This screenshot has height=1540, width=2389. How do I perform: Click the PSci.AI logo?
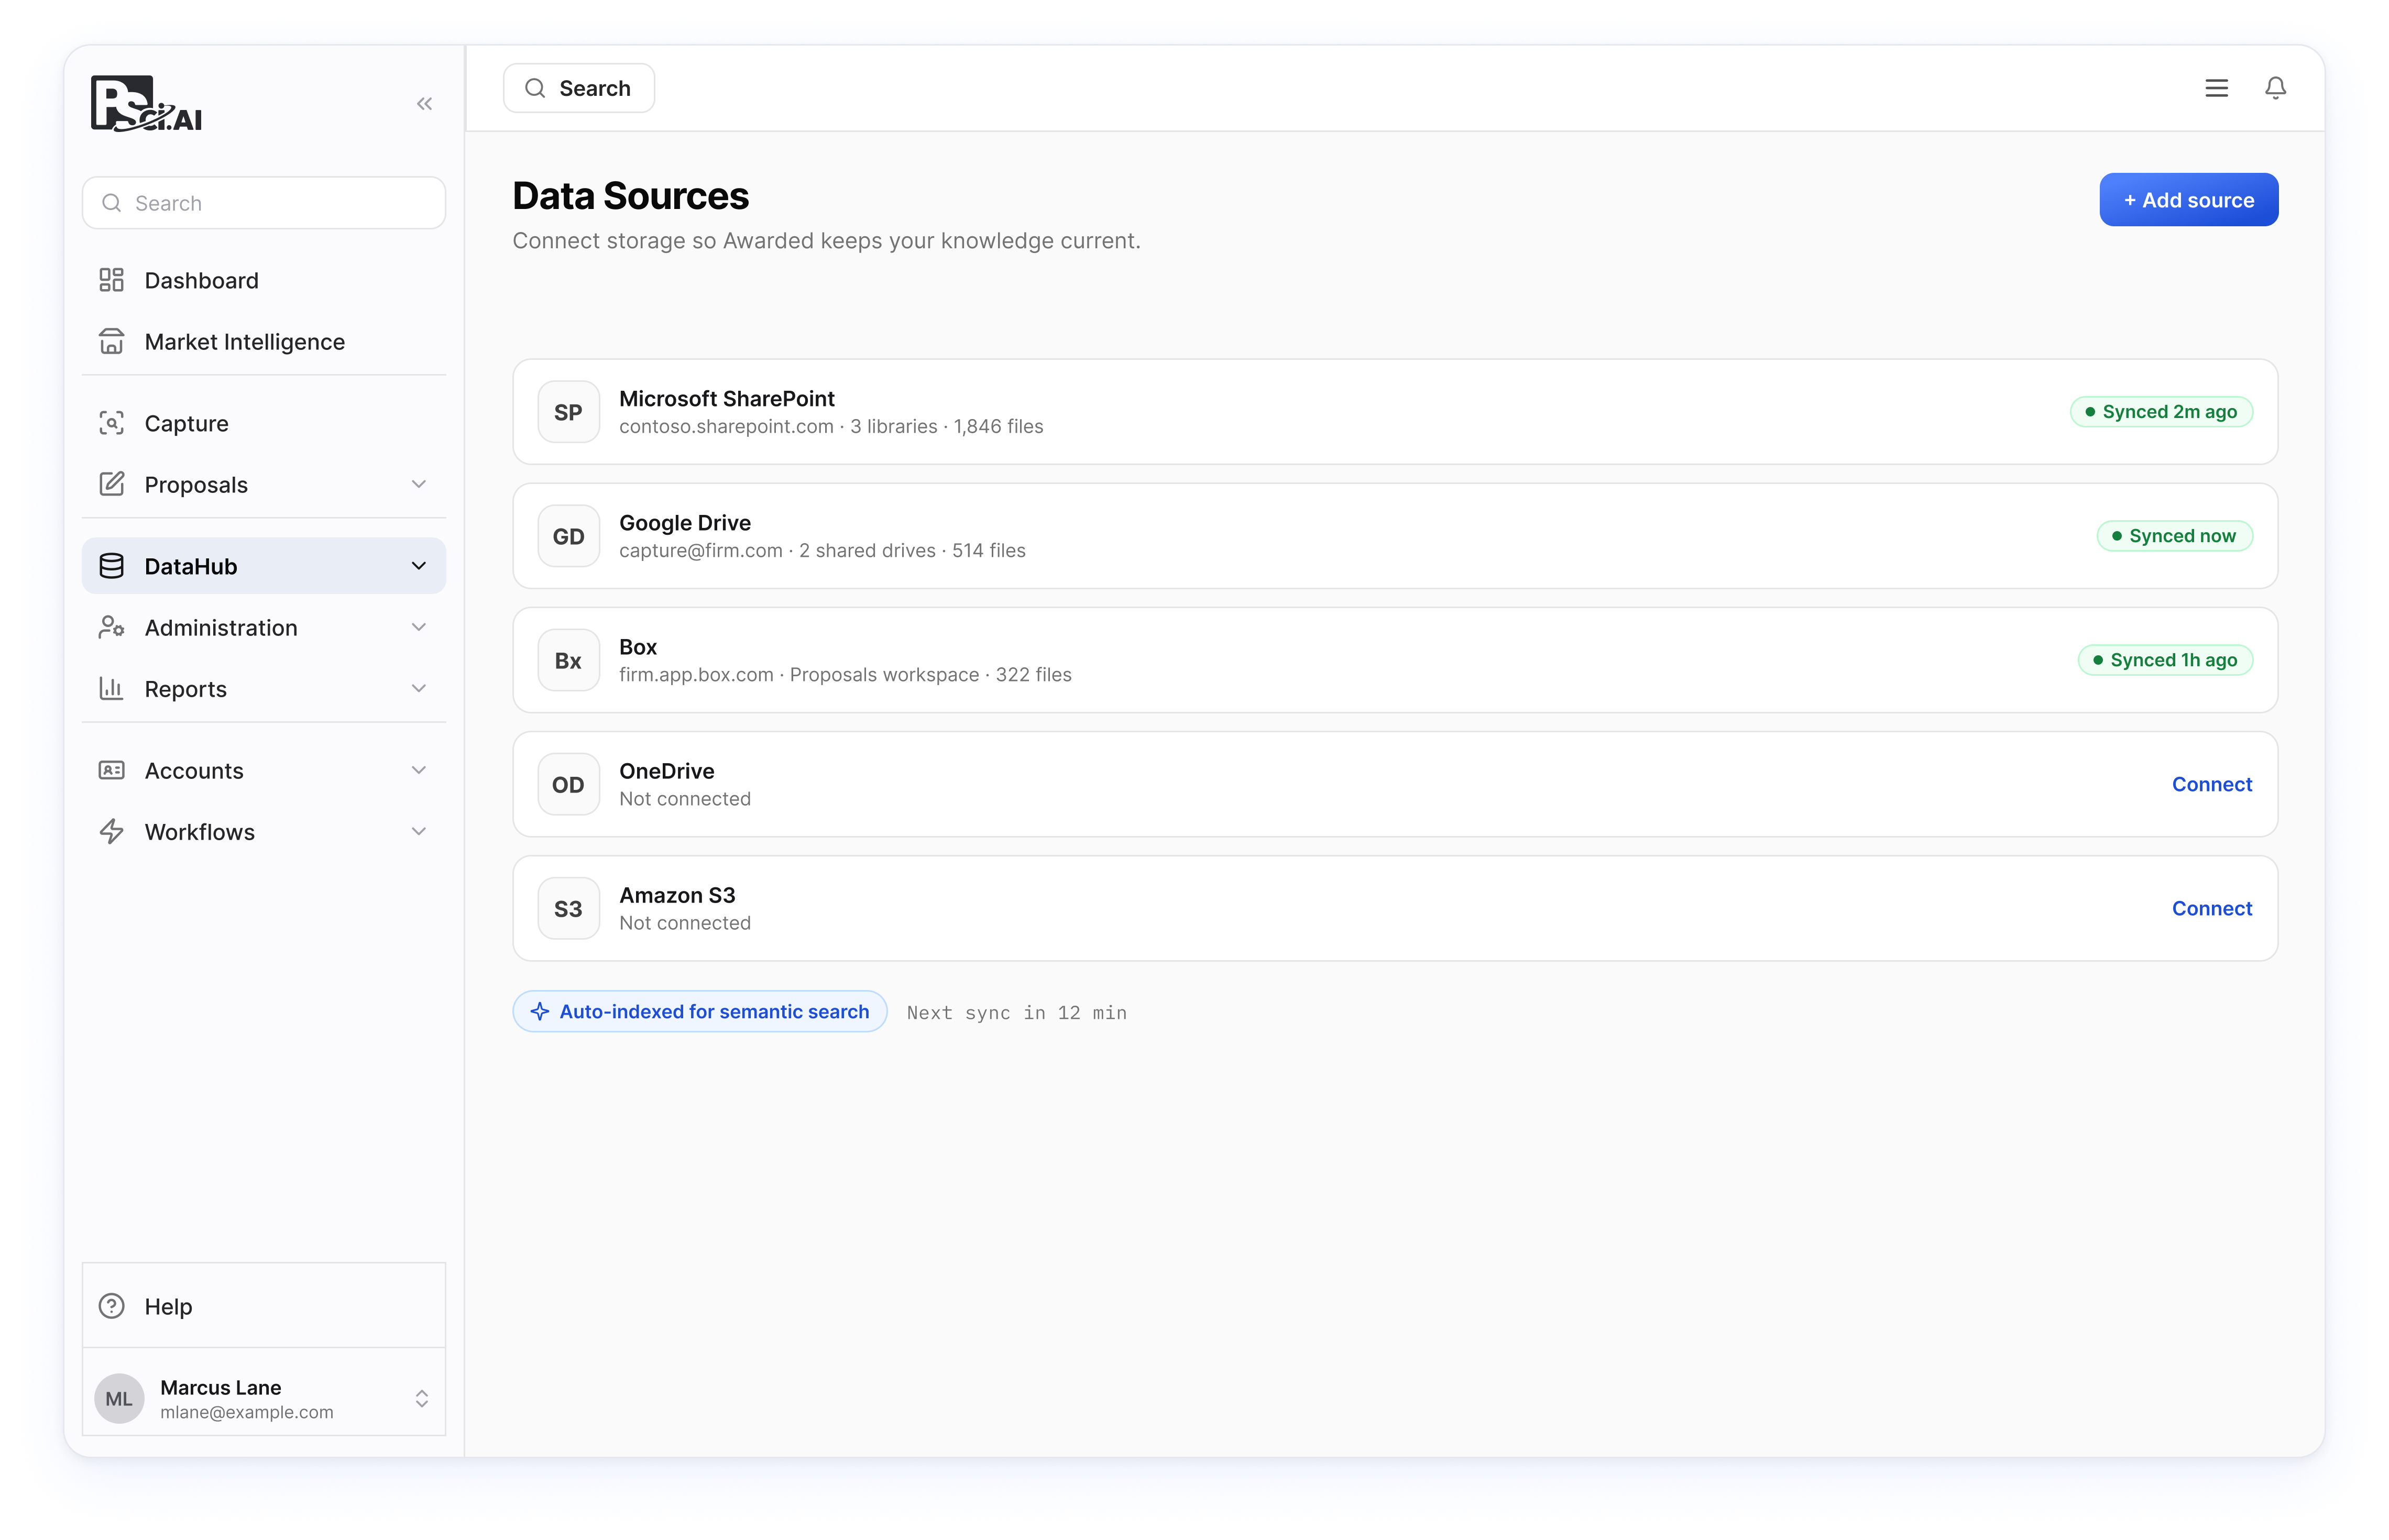pyautogui.click(x=146, y=103)
